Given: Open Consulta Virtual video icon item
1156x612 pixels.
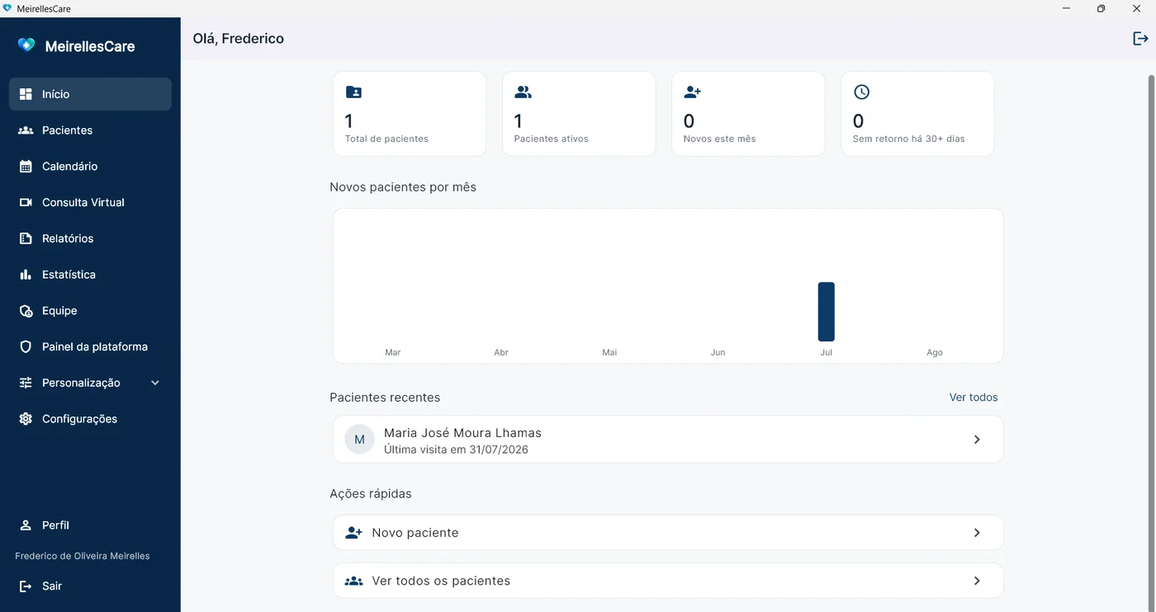Looking at the screenshot, I should (26, 202).
